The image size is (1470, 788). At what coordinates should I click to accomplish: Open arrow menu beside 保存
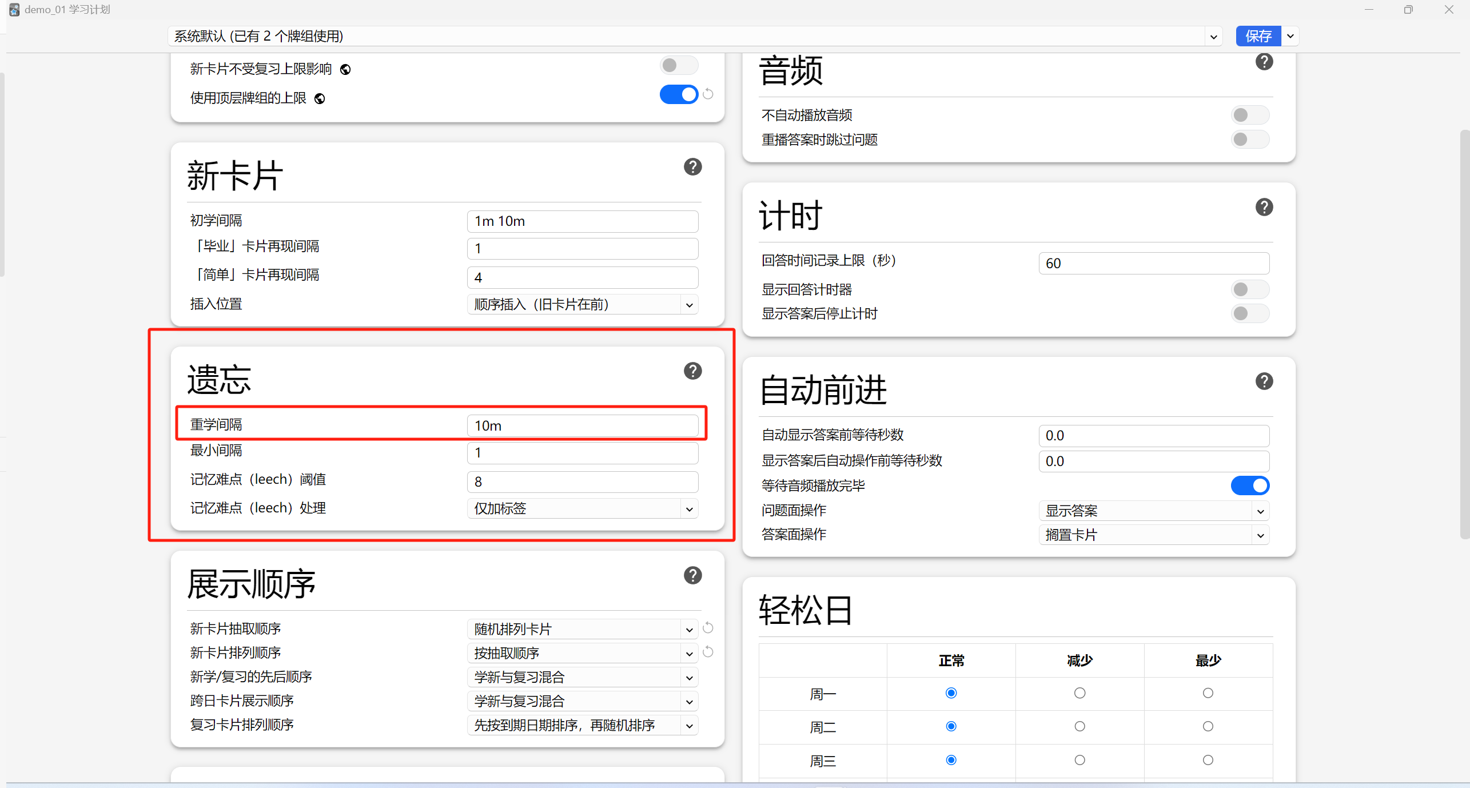pyautogui.click(x=1290, y=37)
